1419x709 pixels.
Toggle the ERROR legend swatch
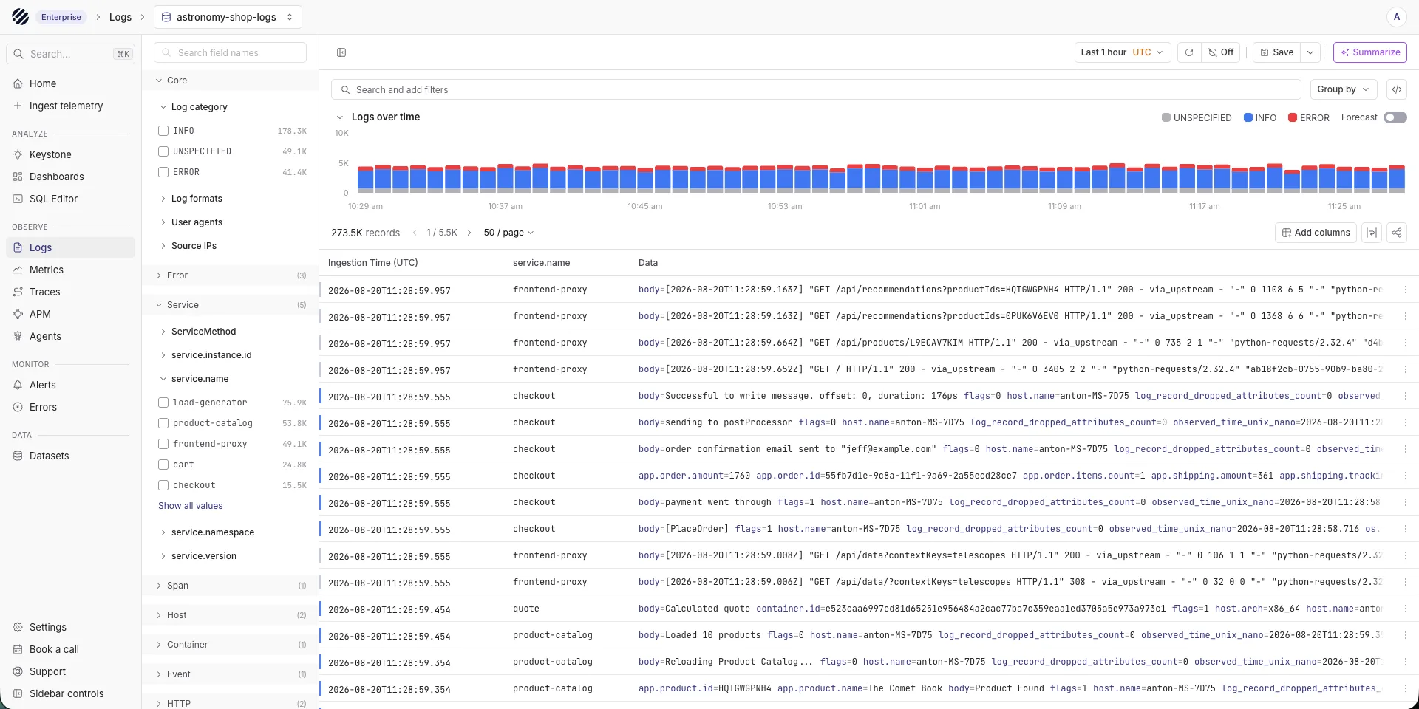point(1293,117)
